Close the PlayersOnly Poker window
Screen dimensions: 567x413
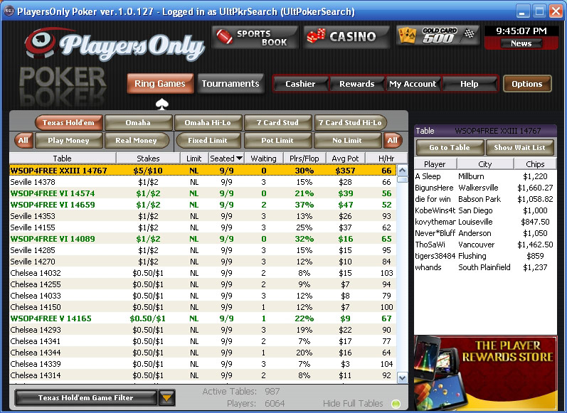coord(556,11)
